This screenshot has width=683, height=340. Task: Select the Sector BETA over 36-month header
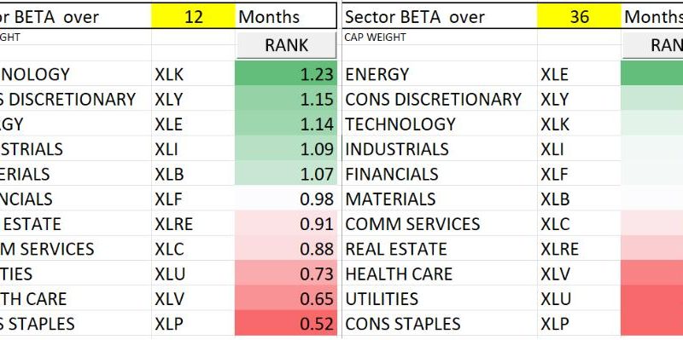[x=415, y=17]
